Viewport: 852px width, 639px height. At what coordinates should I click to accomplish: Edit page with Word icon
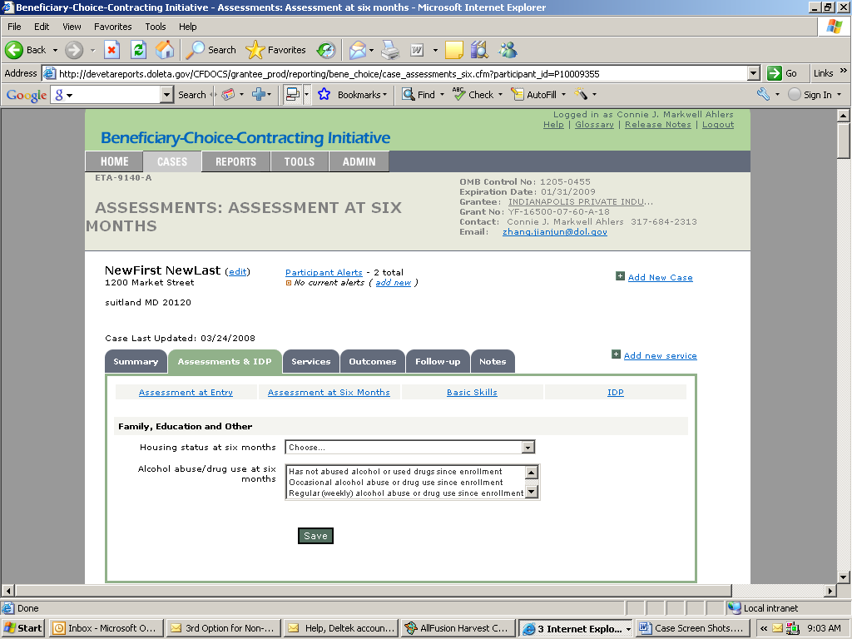(x=417, y=50)
